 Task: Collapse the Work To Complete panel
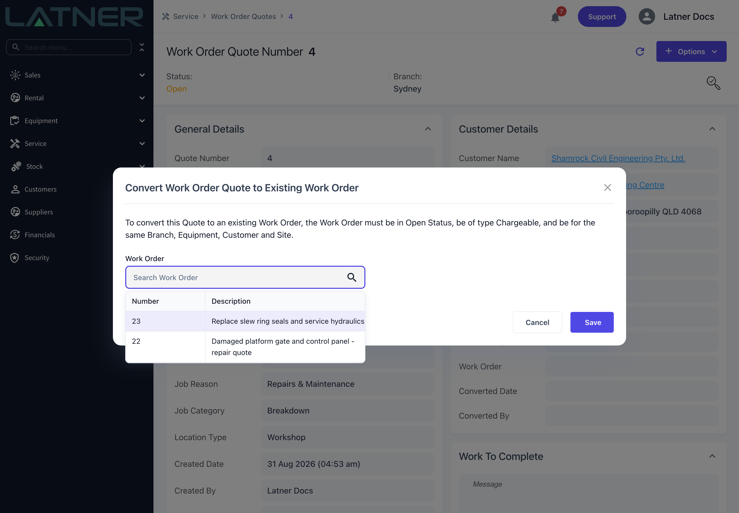click(x=712, y=456)
